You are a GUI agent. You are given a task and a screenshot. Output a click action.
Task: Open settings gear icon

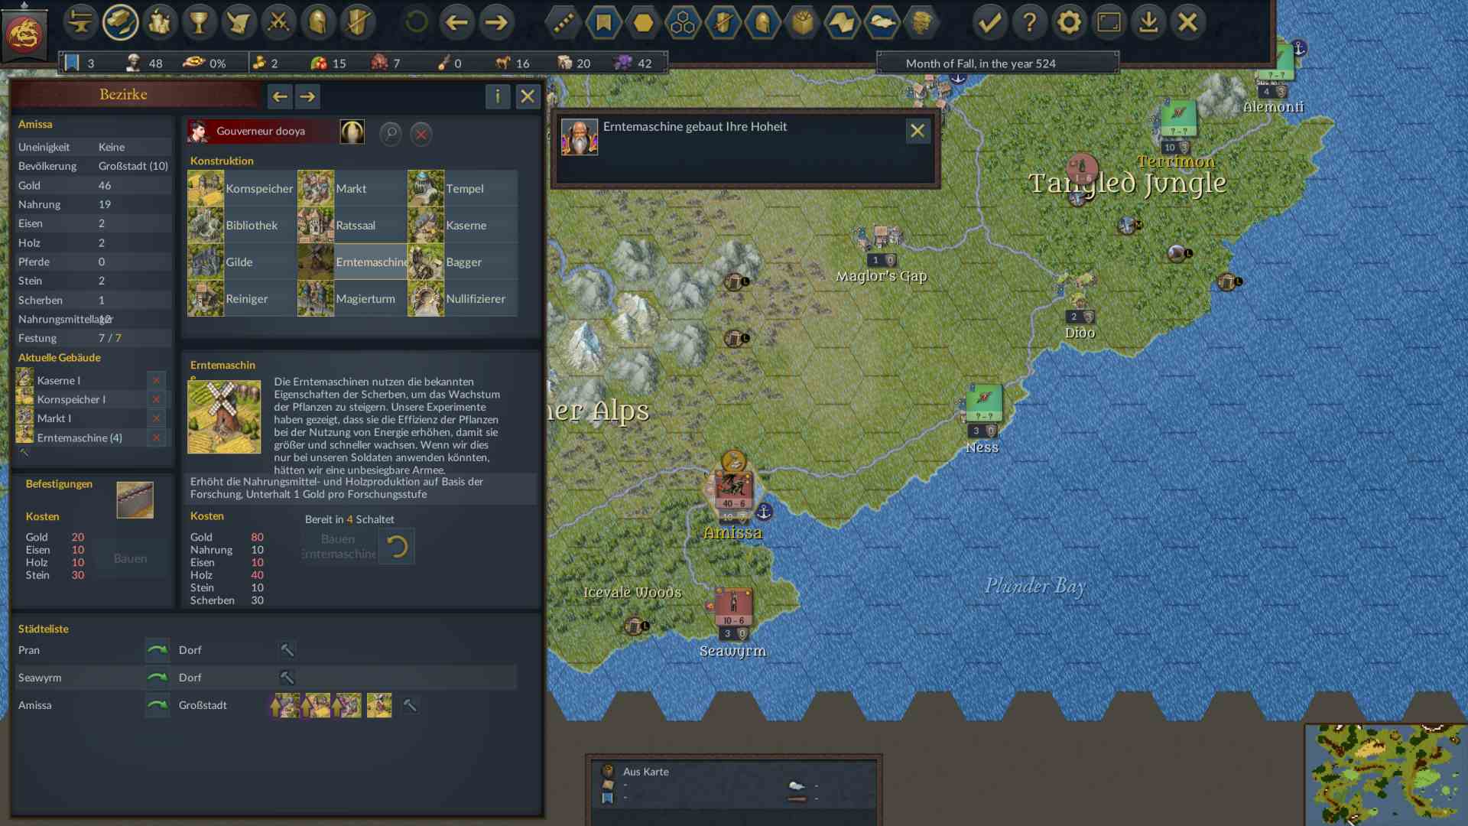[1070, 22]
